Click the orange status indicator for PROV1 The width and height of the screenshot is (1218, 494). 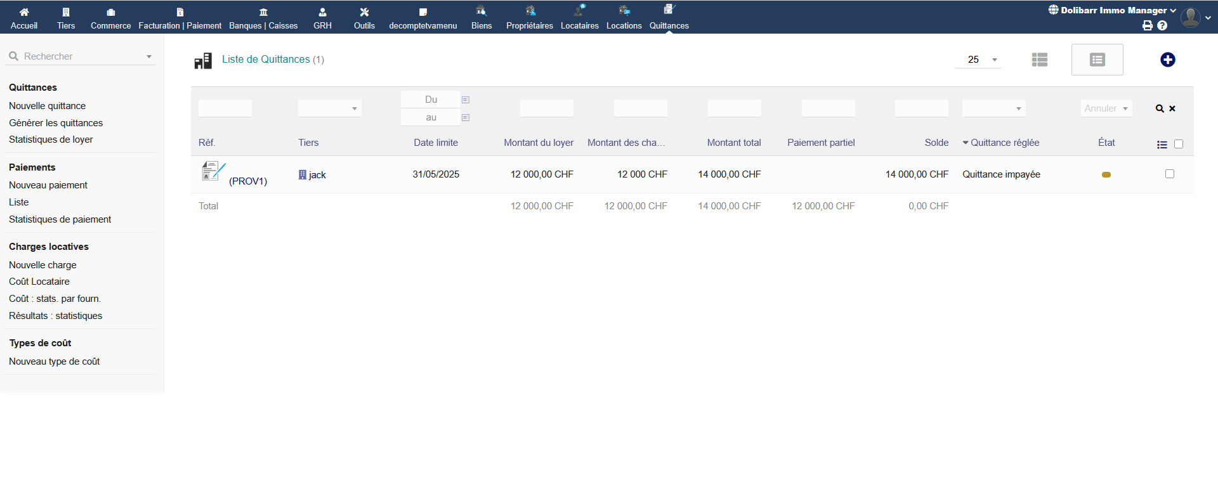coord(1106,174)
